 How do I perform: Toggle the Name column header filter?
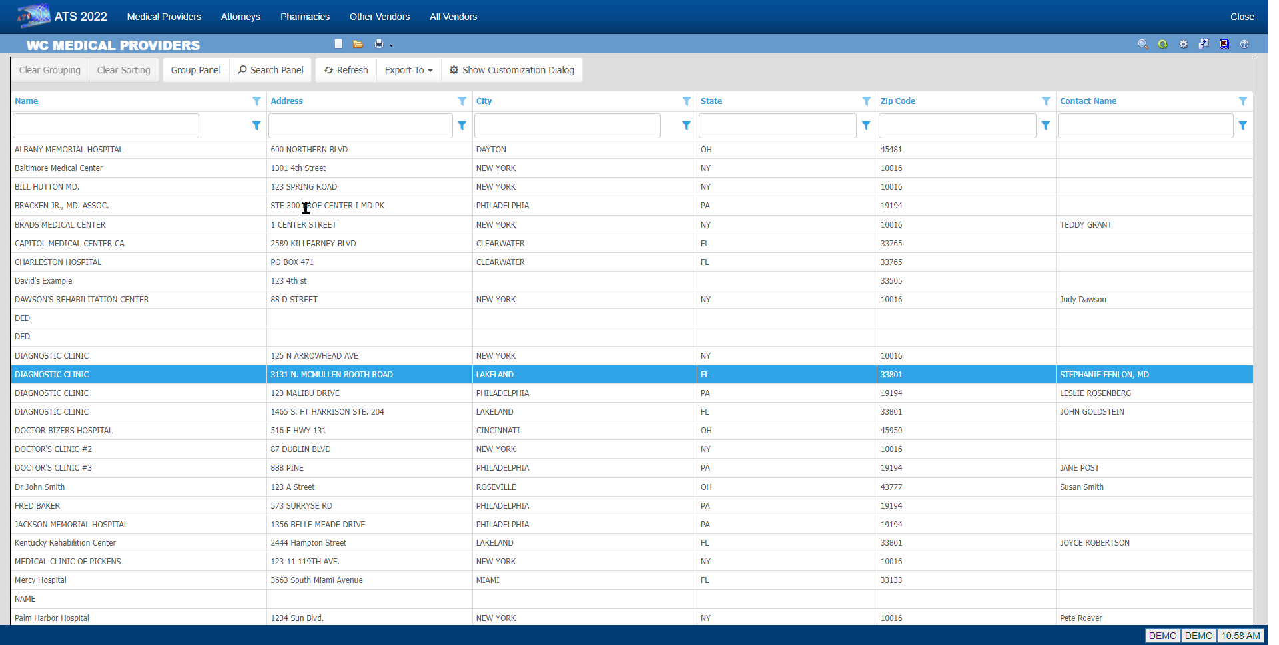pyautogui.click(x=256, y=101)
